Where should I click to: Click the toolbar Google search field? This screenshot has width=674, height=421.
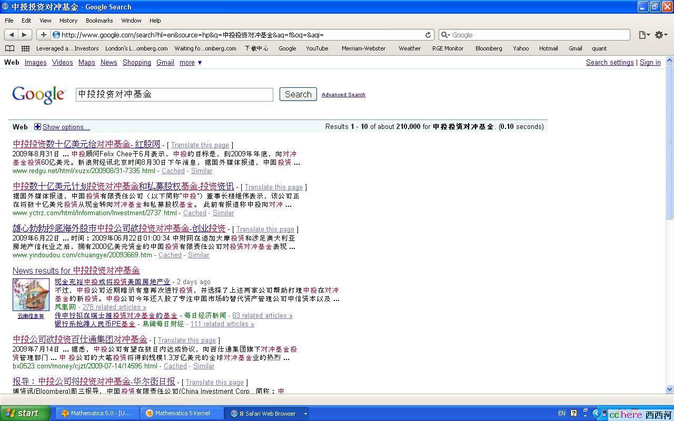point(534,35)
